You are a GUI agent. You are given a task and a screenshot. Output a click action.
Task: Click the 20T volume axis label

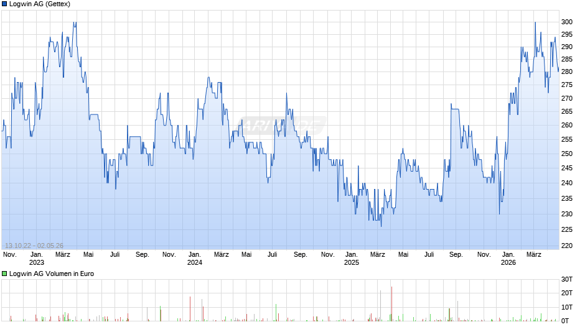567,293
